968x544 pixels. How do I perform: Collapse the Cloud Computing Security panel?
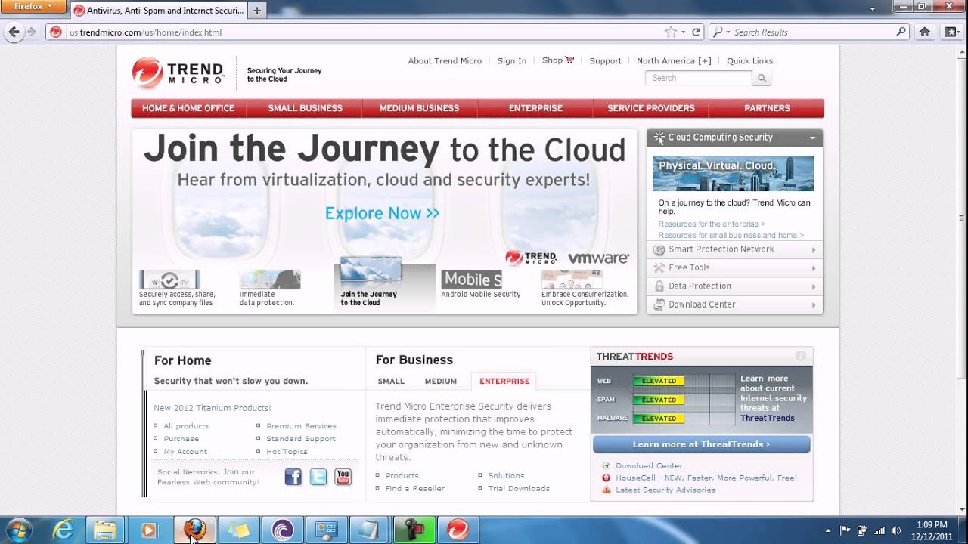(812, 138)
